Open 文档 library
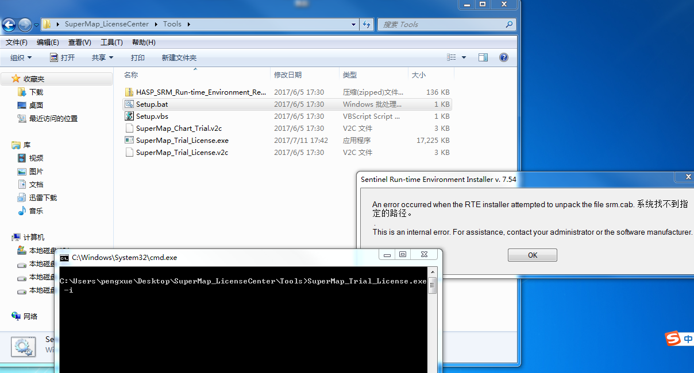Screen dimensions: 694x373 coord(36,184)
